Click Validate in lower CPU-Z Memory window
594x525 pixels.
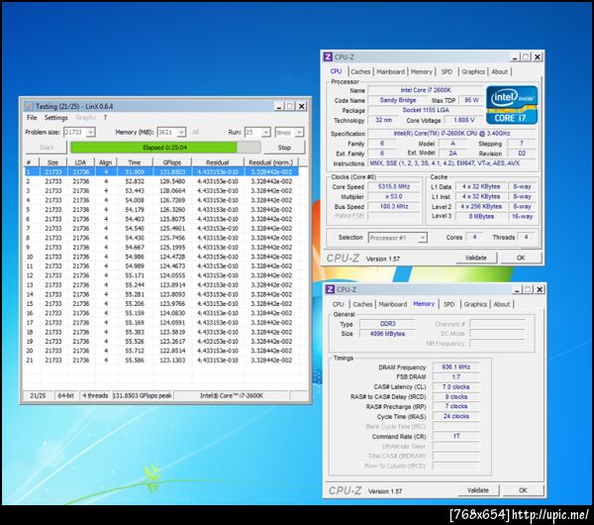pos(478,490)
